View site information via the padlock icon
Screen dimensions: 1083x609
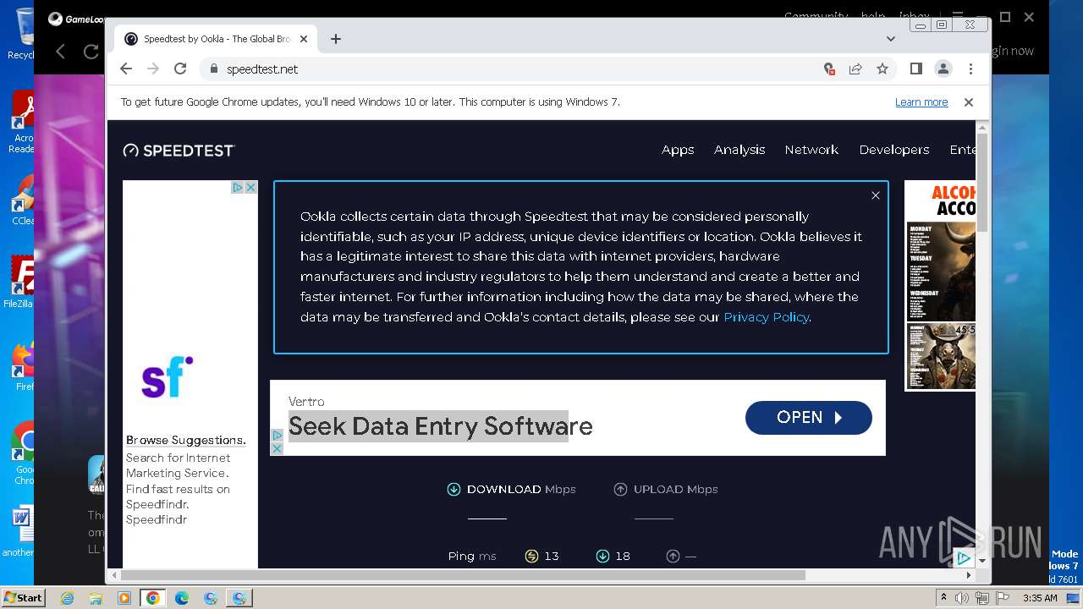click(x=213, y=69)
